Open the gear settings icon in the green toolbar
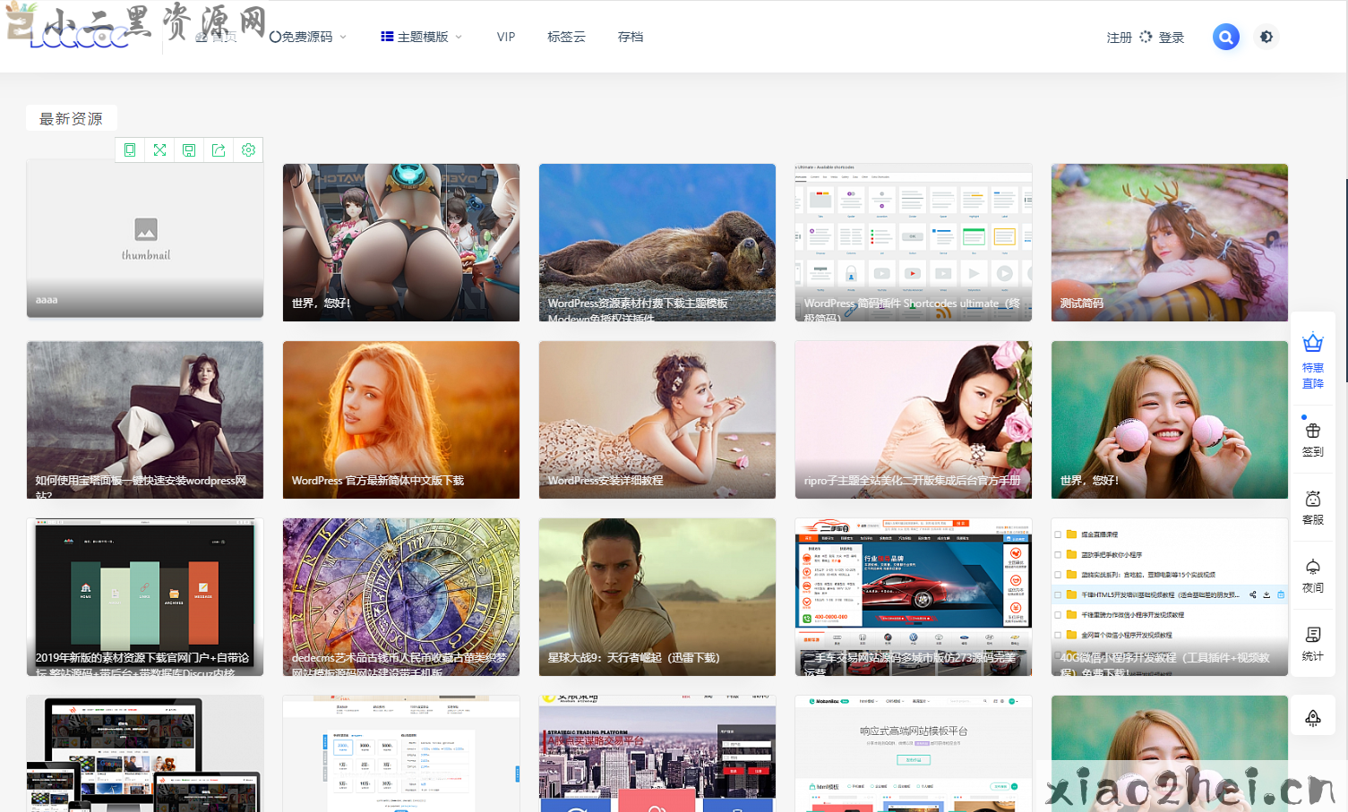The image size is (1348, 812). 248,150
